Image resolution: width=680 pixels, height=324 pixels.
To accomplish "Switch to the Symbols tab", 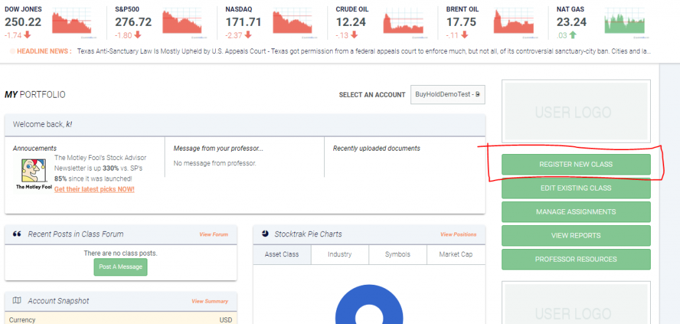I will tap(398, 254).
